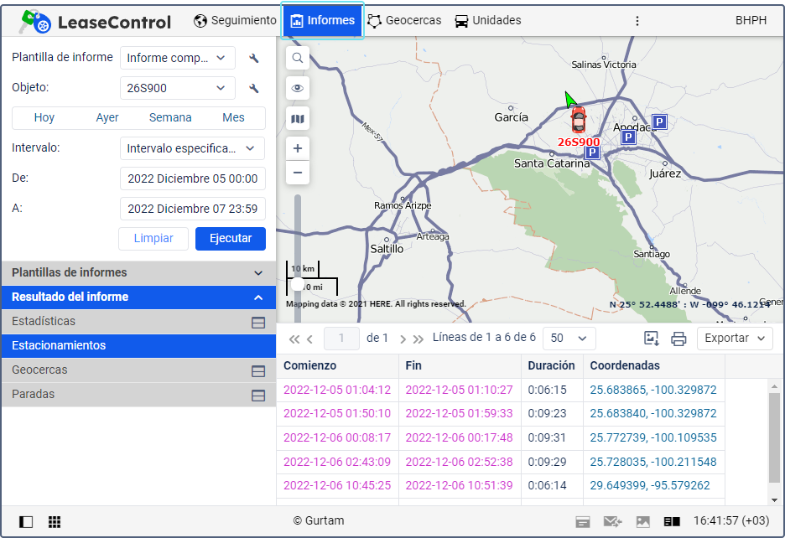The width and height of the screenshot is (785, 538).
Task: Switch to the Geocercas tab
Action: [404, 20]
